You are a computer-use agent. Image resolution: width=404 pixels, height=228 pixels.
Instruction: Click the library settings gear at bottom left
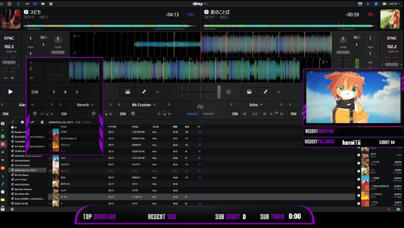12,209
